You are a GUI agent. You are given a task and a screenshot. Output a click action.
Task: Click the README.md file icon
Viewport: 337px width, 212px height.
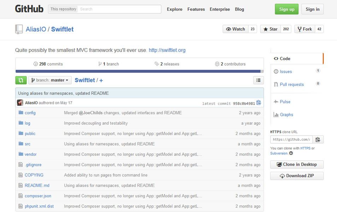[20, 185]
